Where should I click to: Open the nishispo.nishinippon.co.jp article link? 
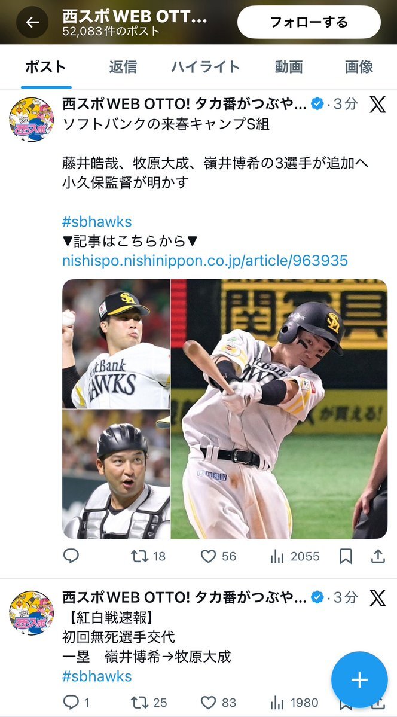(x=205, y=261)
